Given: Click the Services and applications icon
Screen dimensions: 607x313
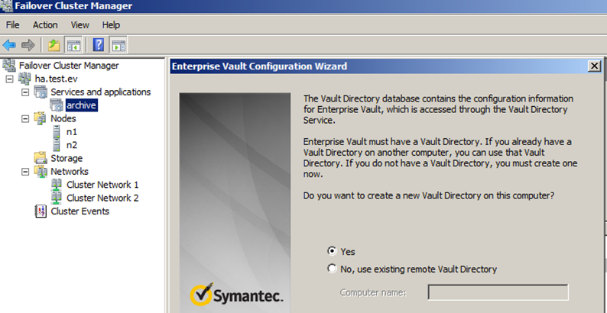Looking at the screenshot, I should click(x=41, y=92).
